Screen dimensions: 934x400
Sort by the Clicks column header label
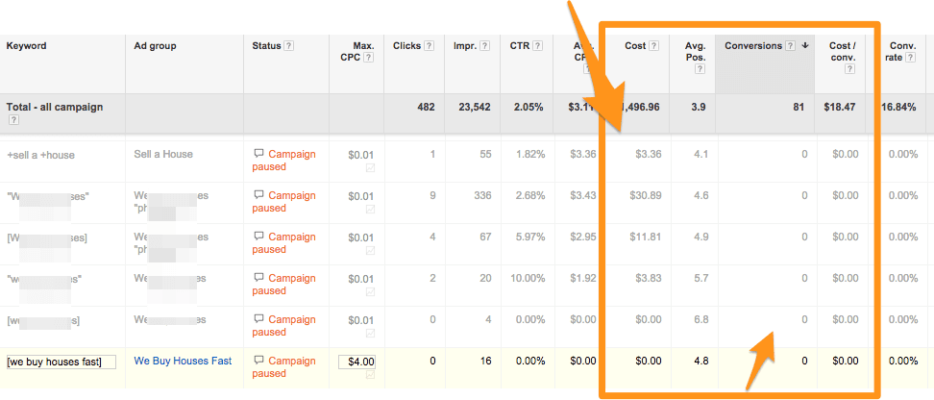pos(406,46)
